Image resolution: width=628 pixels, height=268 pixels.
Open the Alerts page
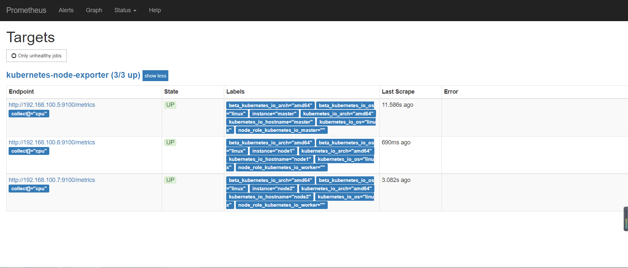tap(66, 10)
